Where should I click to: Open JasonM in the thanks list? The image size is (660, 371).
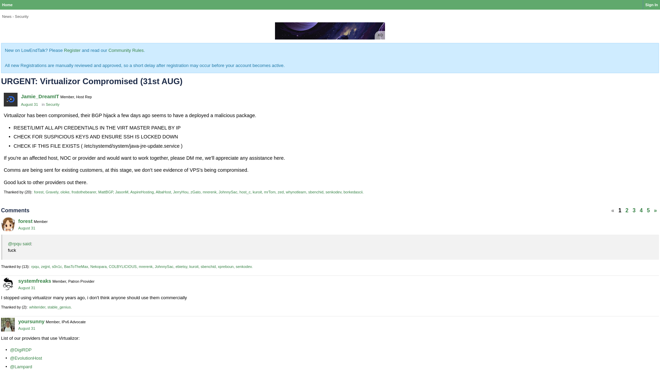tap(122, 192)
